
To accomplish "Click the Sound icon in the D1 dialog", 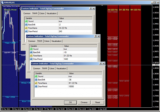I will point(31,49).
